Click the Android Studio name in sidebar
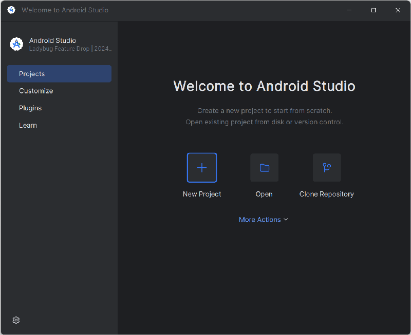This screenshot has width=411, height=335. click(52, 41)
